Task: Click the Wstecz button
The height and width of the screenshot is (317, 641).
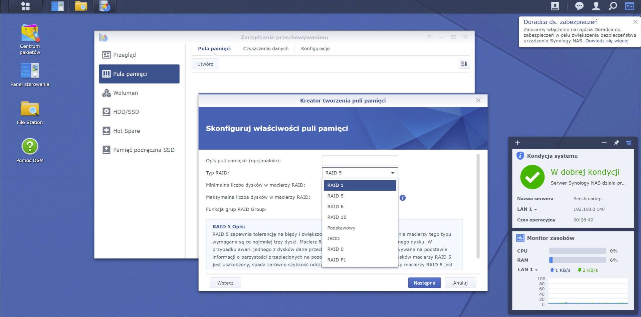Action: [225, 283]
